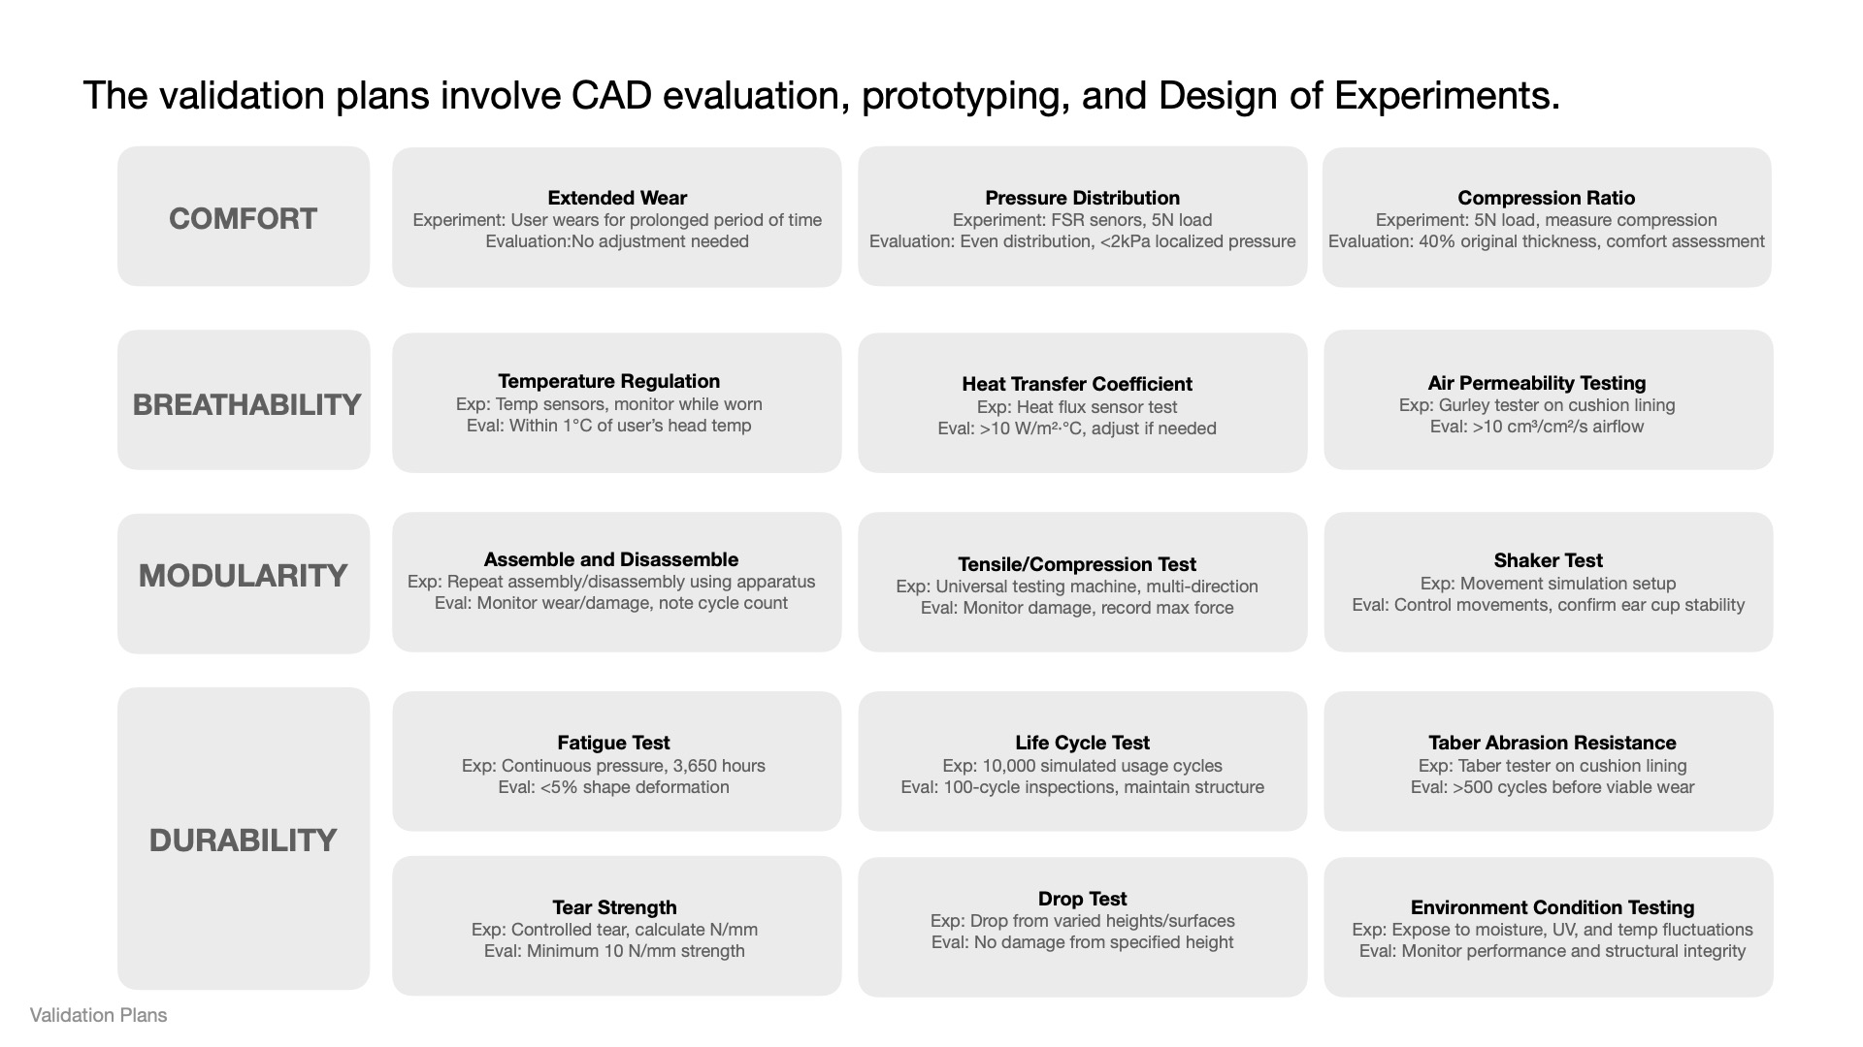Click the Assemble and Disassemble card
The width and height of the screenshot is (1863, 1047).
point(617,582)
